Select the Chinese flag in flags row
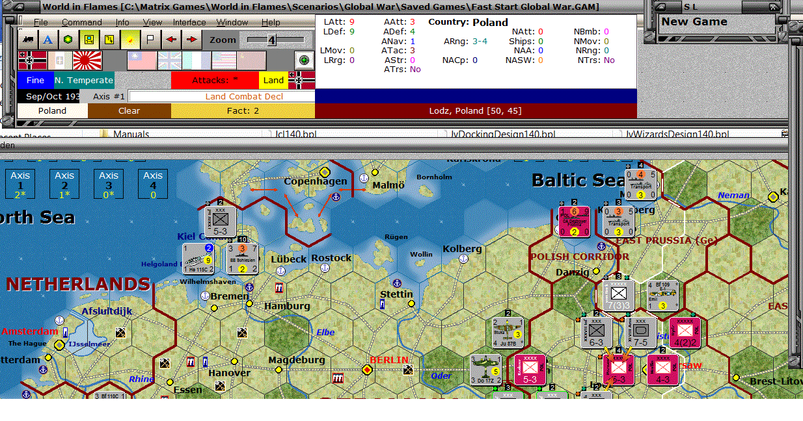Screen dimensions: 803x421 (141, 61)
